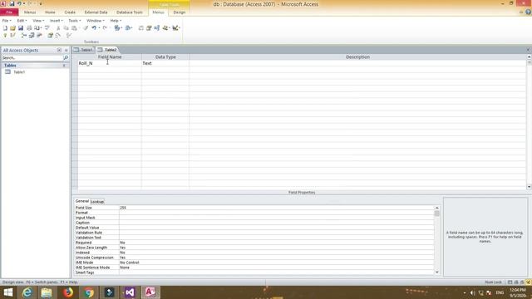Select Table1 in the navigation pane
The width and height of the screenshot is (532, 299).
(x=19, y=72)
